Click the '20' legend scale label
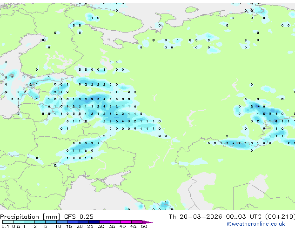295x228 pixels. (x=80, y=226)
